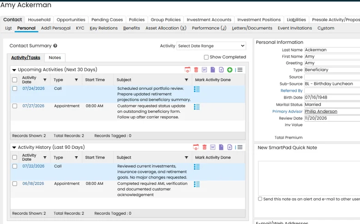Open Activity Select Date Range dropdown
Image resolution: width=360 pixels, height=224 pixels.
pyautogui.click(x=211, y=46)
